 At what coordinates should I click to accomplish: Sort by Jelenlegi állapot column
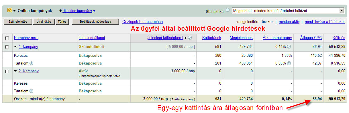coord(92,38)
